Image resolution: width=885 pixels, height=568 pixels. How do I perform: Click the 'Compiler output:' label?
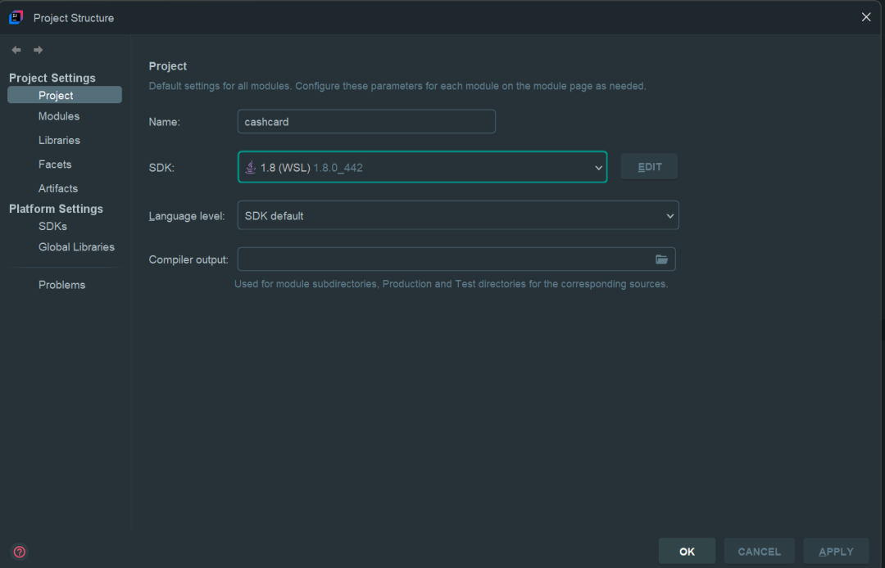(x=188, y=259)
